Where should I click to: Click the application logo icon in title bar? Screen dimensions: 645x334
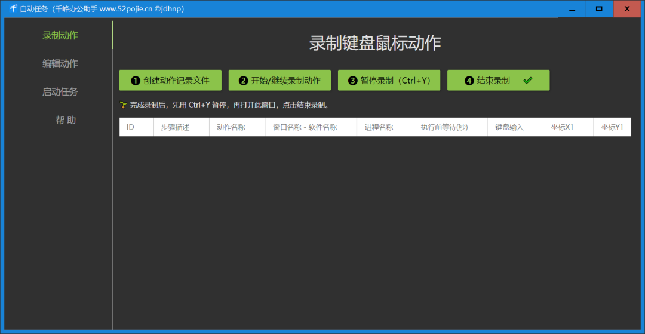(x=13, y=8)
